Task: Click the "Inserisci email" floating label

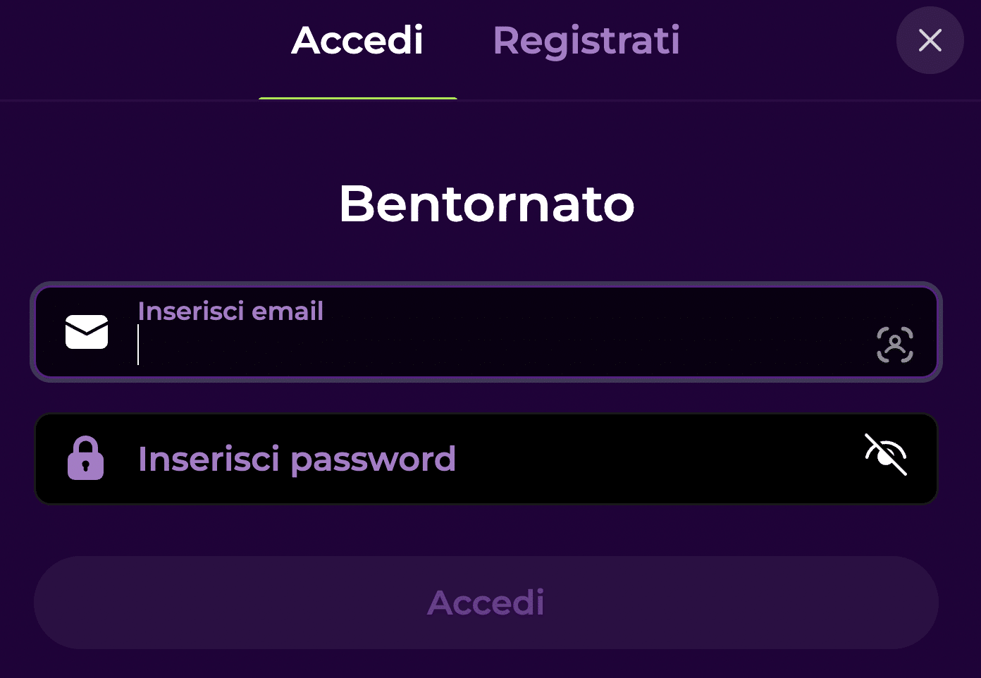Action: tap(230, 311)
